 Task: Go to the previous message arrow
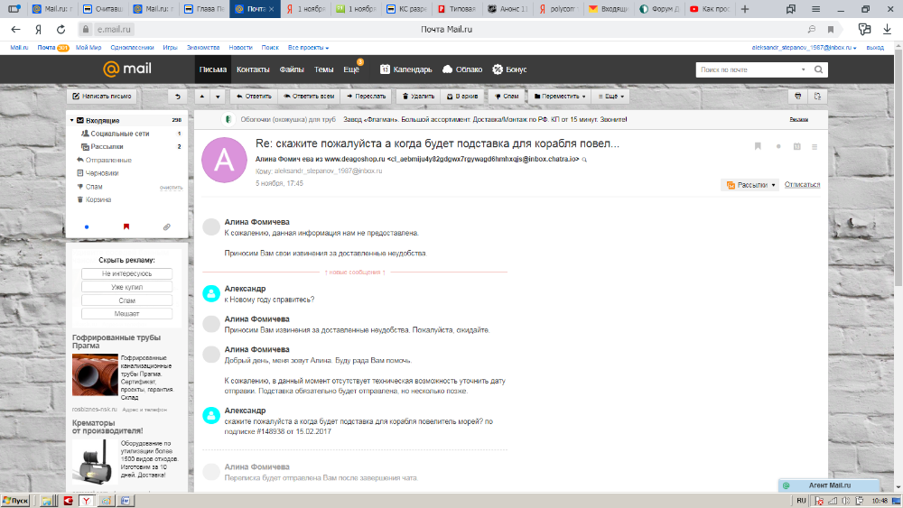pyautogui.click(x=201, y=96)
